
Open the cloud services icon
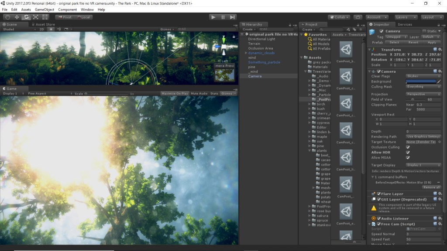tap(358, 17)
